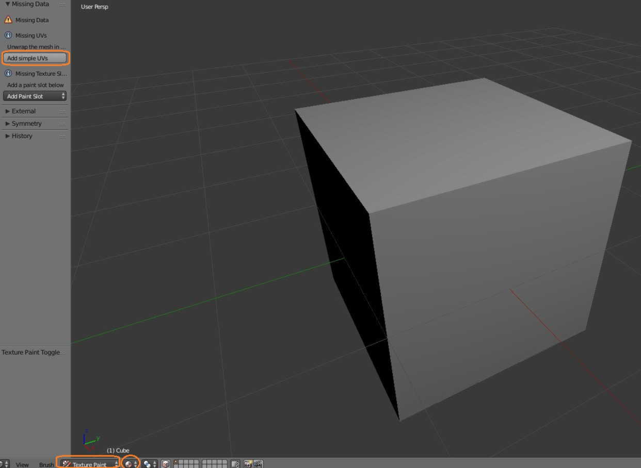Screen dimensions: 641x468
Task: Toggle the lock camera to layers icon
Action: click(x=235, y=464)
